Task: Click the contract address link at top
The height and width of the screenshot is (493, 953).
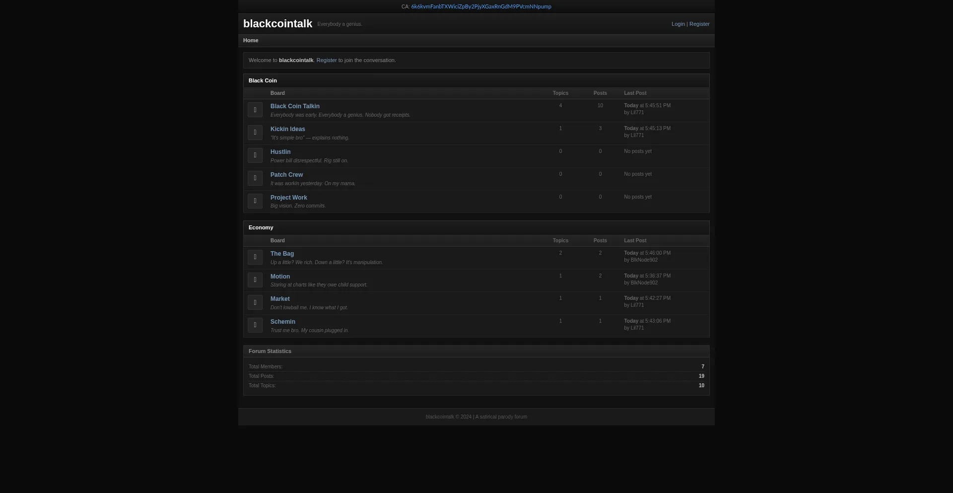Action: [481, 6]
